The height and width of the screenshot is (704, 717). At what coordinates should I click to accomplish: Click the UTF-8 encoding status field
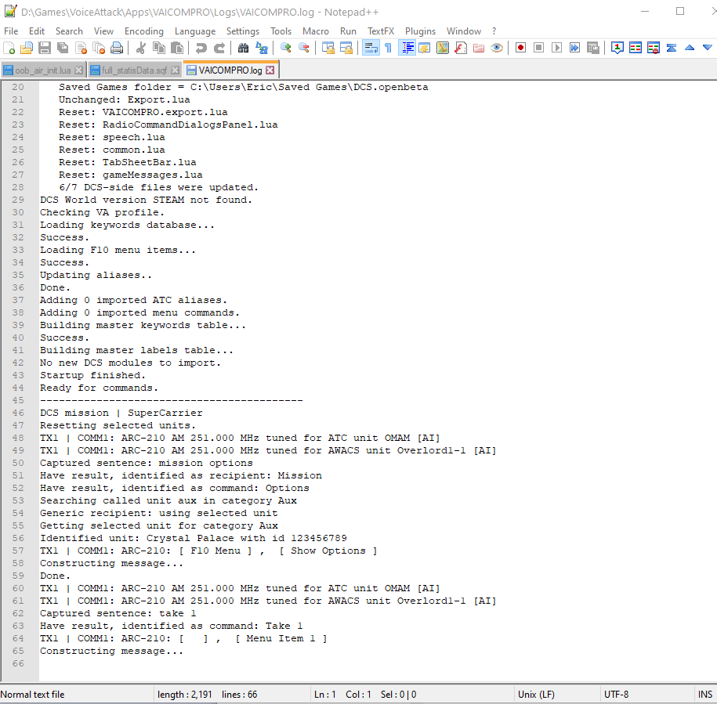(646, 695)
